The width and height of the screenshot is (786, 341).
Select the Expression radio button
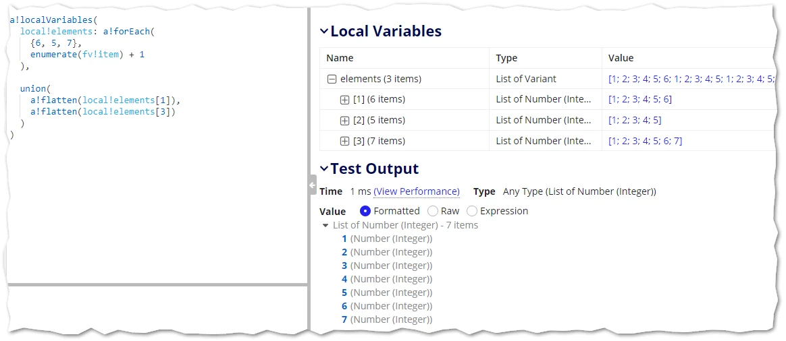pyautogui.click(x=472, y=211)
